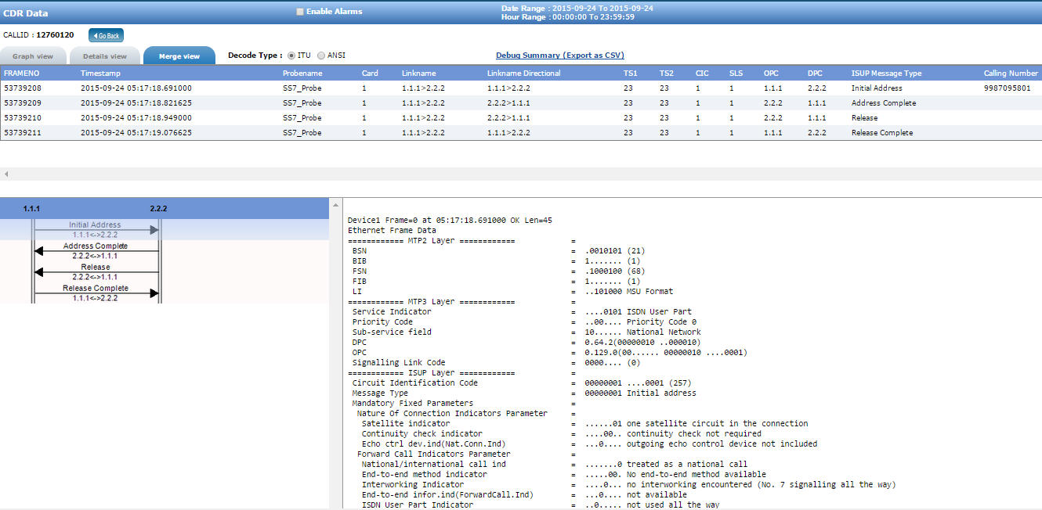Select frame number 53739210 in the table
This screenshot has height=510, width=1042.
(23, 118)
